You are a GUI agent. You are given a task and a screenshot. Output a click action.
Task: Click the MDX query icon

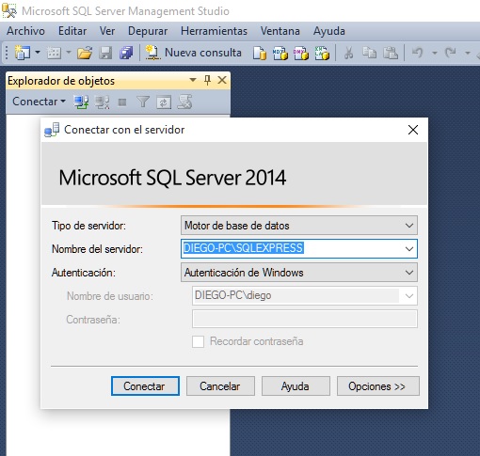(x=280, y=53)
